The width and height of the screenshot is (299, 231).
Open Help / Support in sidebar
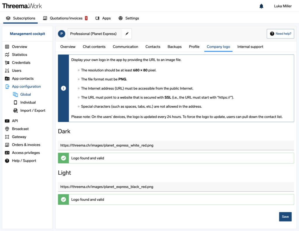pyautogui.click(x=24, y=161)
